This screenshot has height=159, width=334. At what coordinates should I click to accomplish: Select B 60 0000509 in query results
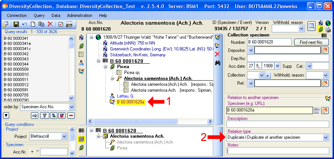click(16, 69)
